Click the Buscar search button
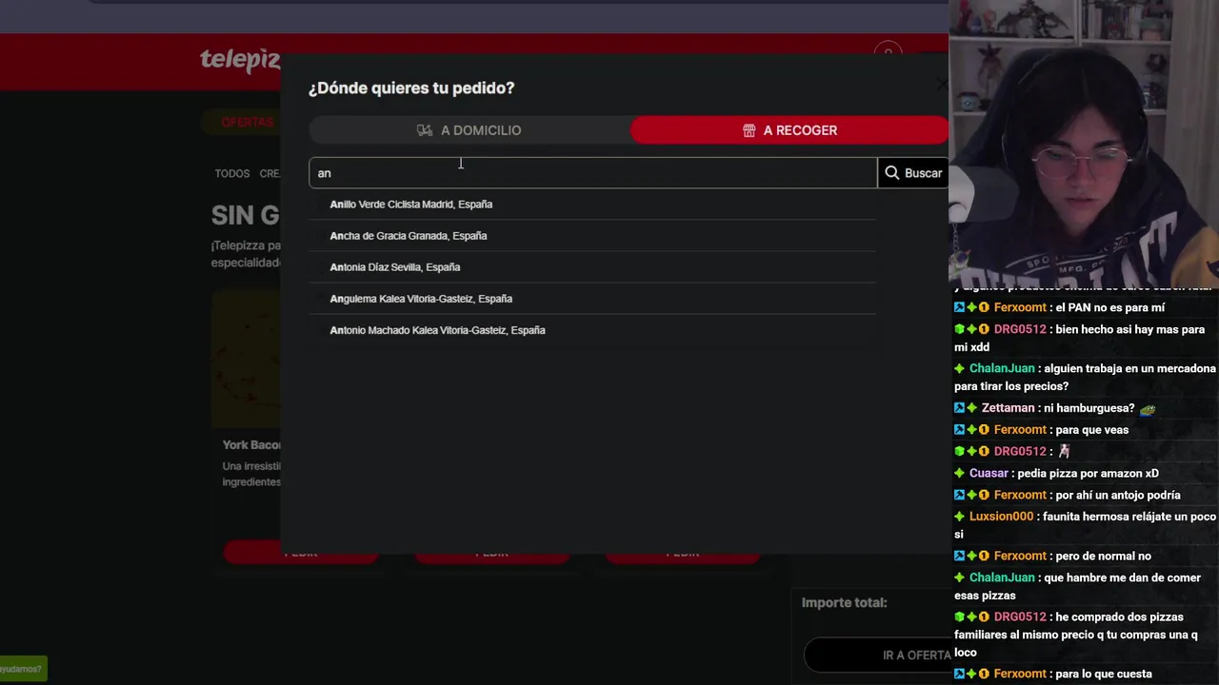 point(913,173)
